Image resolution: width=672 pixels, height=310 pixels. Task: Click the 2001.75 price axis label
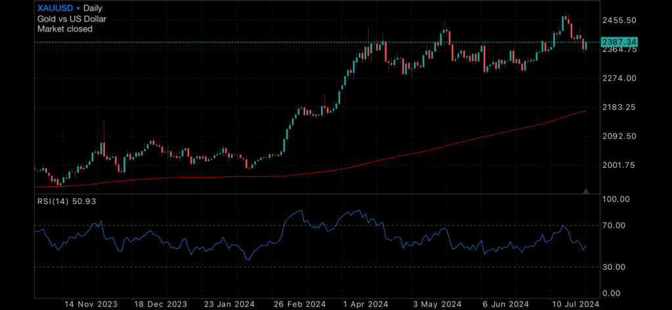619,165
